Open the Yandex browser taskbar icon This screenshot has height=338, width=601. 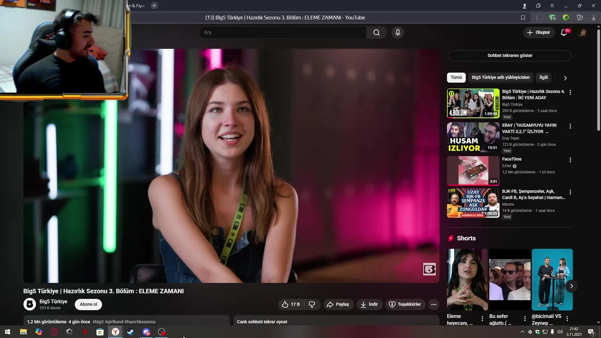click(115, 332)
